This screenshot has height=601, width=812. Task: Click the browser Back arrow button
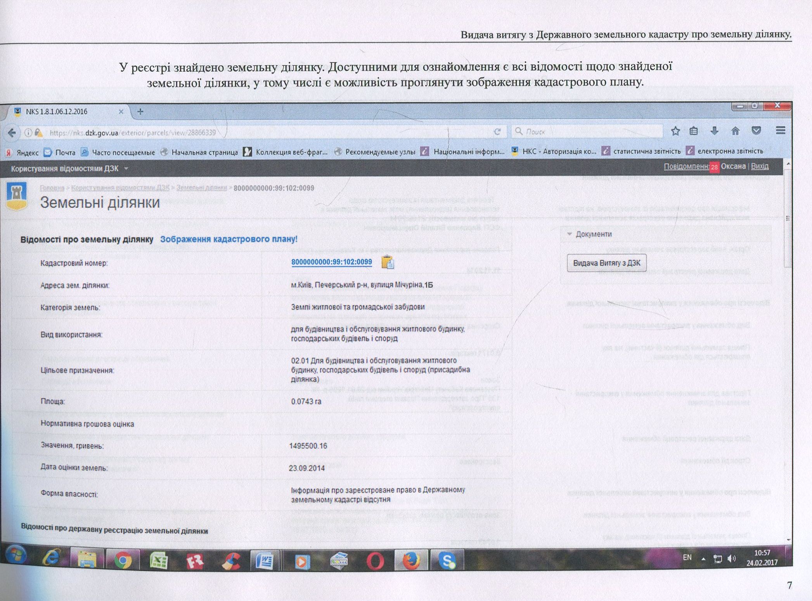12,133
